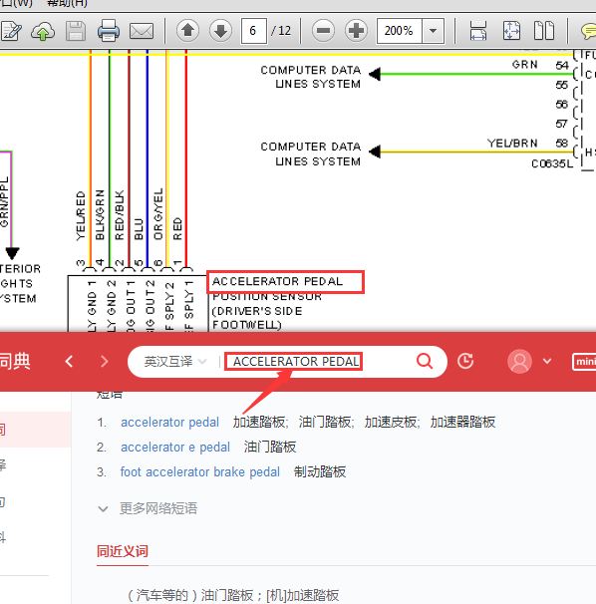This screenshot has height=604, width=596.
Task: Go back in dictionary with left chevron
Action: (70, 362)
